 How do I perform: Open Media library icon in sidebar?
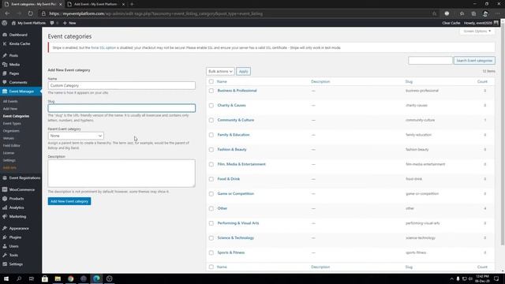pyautogui.click(x=5, y=65)
